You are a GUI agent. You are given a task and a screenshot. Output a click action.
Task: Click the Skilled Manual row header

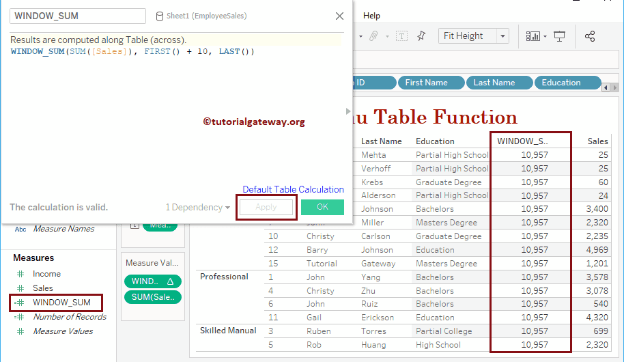[x=228, y=331]
